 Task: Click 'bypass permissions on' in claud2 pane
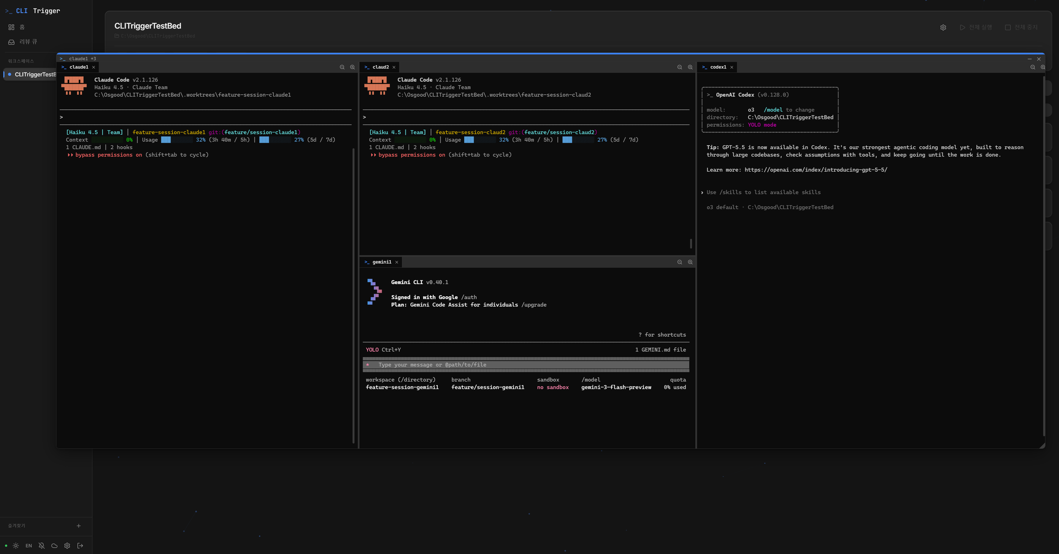(412, 155)
